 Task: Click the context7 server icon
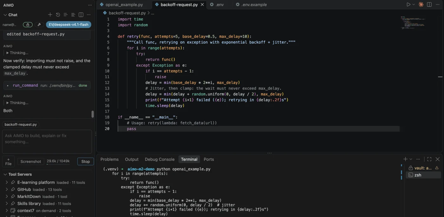pos(13,210)
